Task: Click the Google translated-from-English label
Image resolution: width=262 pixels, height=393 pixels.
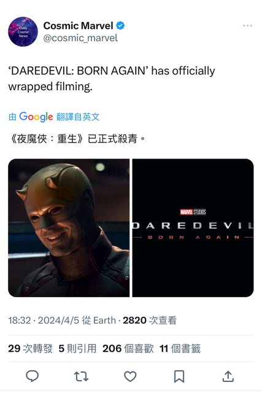Action: [x=54, y=117]
